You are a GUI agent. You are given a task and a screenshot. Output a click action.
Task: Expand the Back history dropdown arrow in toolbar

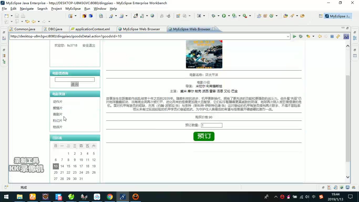pyautogui.click(x=39, y=22)
